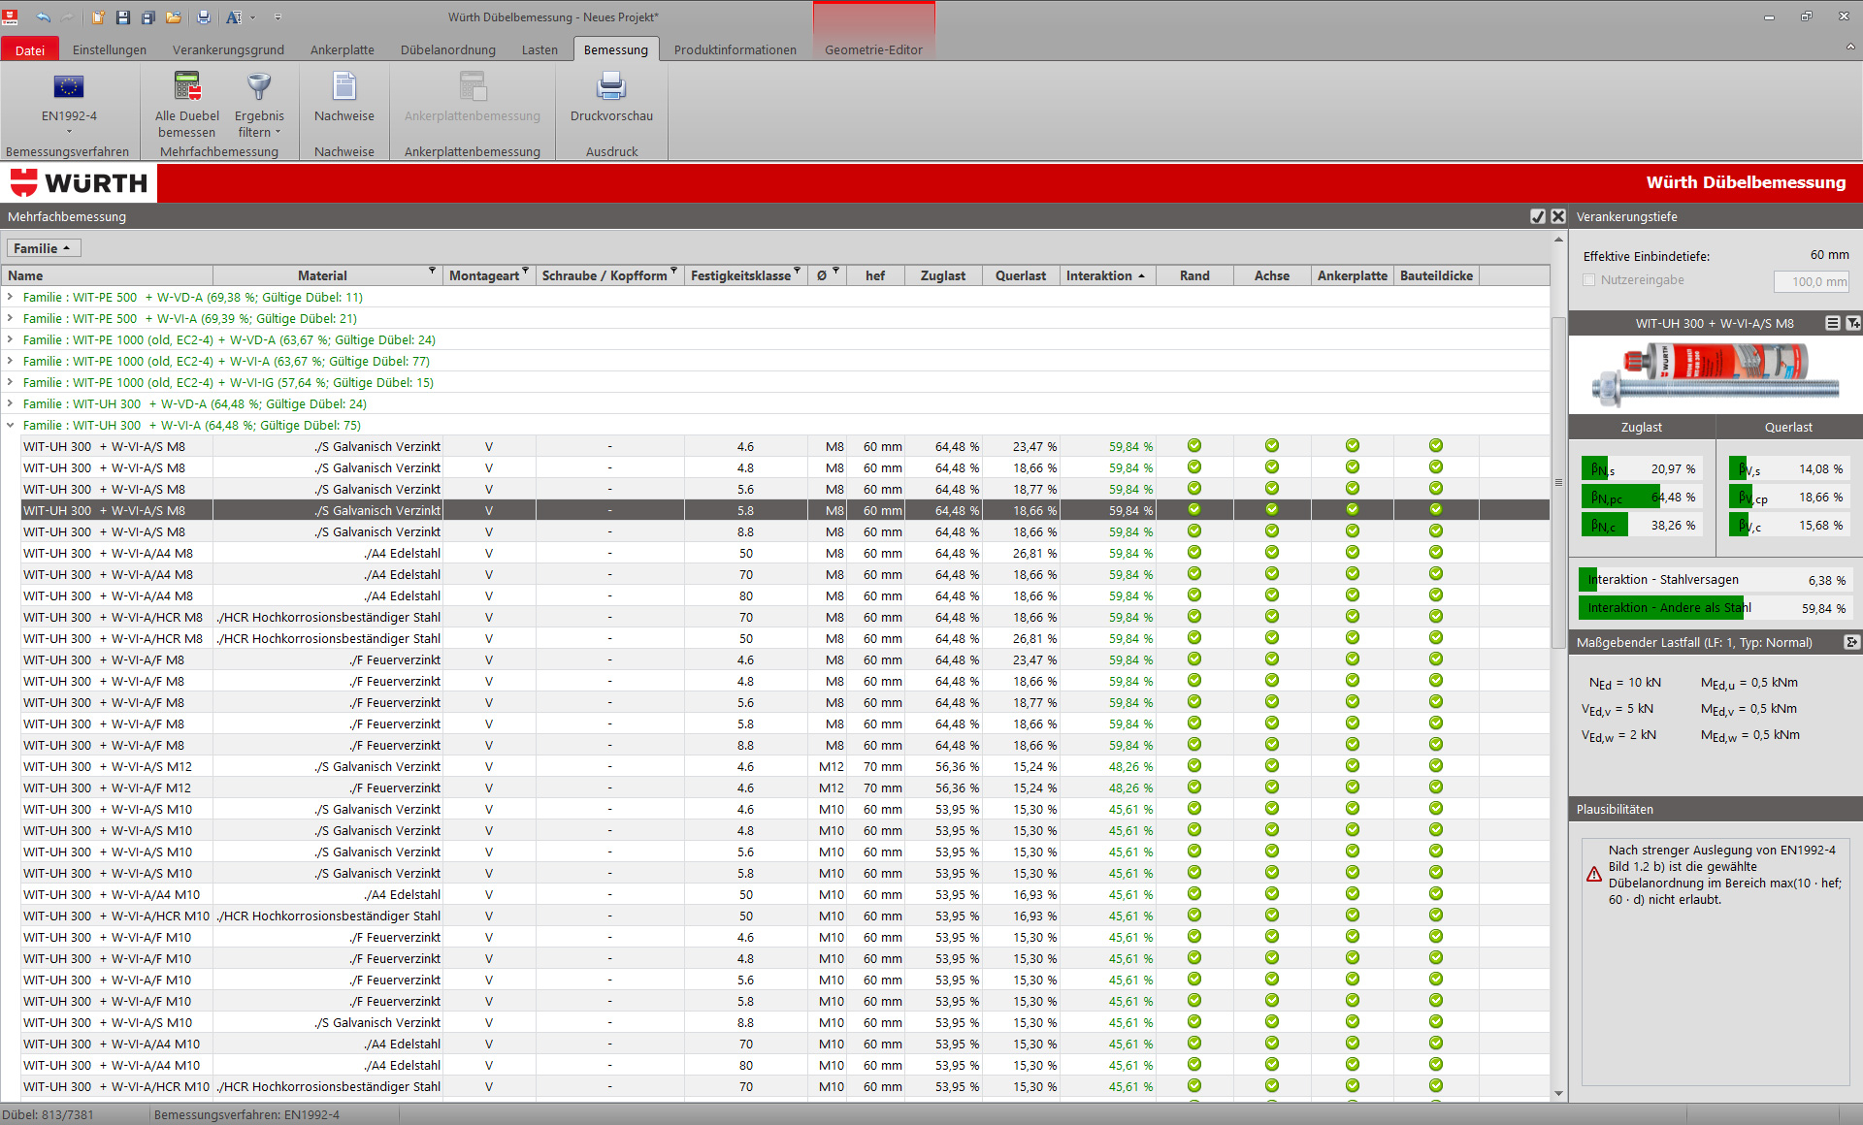Screen dimensions: 1863x1125
Task: Click the Rand check icon of selected 5.8 row
Action: [1194, 509]
